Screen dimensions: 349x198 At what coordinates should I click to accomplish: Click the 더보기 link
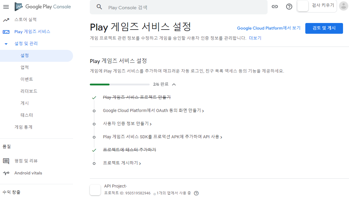click(255, 38)
